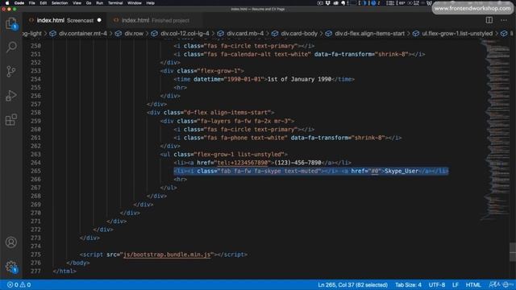Click line number 263 in gutter
This screenshot has height=290, width=516.
[x=35, y=154]
